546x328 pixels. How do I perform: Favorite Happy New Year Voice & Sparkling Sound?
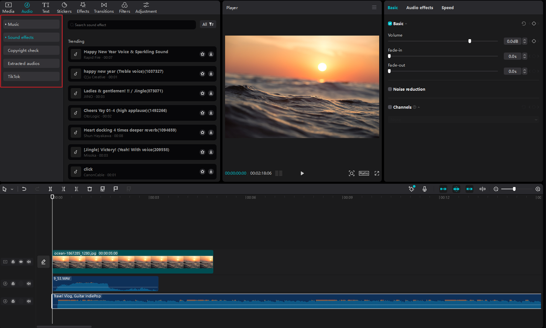pos(203,54)
